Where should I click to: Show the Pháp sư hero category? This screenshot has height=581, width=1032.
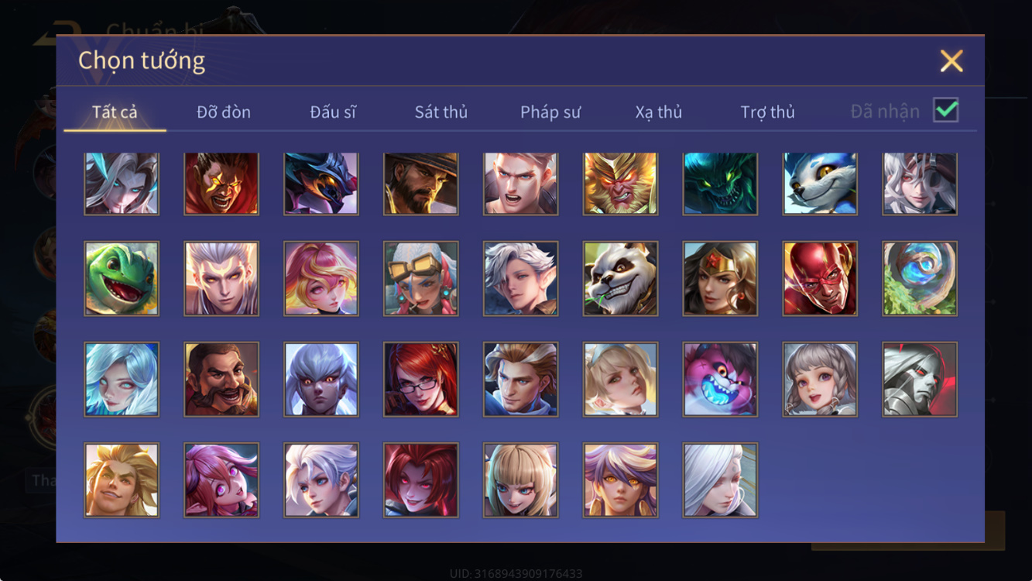pos(550,112)
